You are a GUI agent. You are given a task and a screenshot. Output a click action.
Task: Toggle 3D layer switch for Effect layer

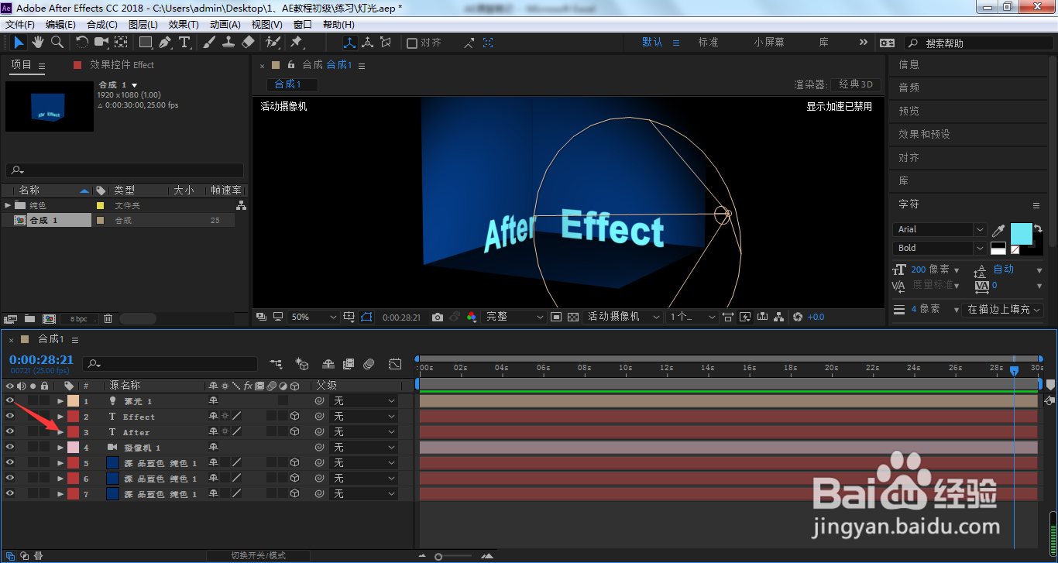(x=294, y=416)
